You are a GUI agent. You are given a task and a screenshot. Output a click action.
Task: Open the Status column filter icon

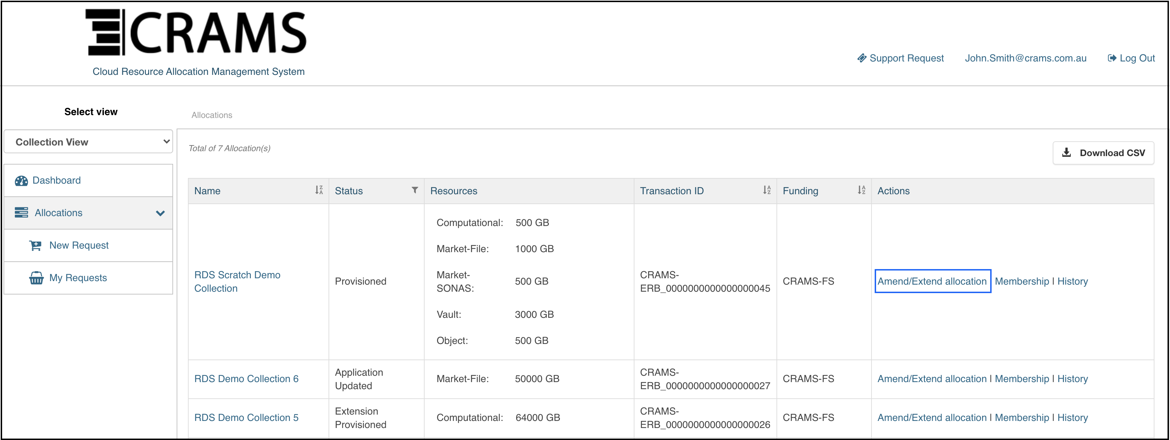pyautogui.click(x=415, y=190)
